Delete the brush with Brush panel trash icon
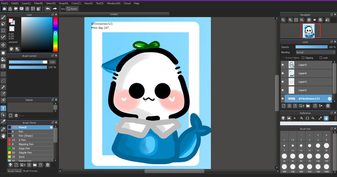This screenshot has width=337, height=177. click(x=48, y=165)
